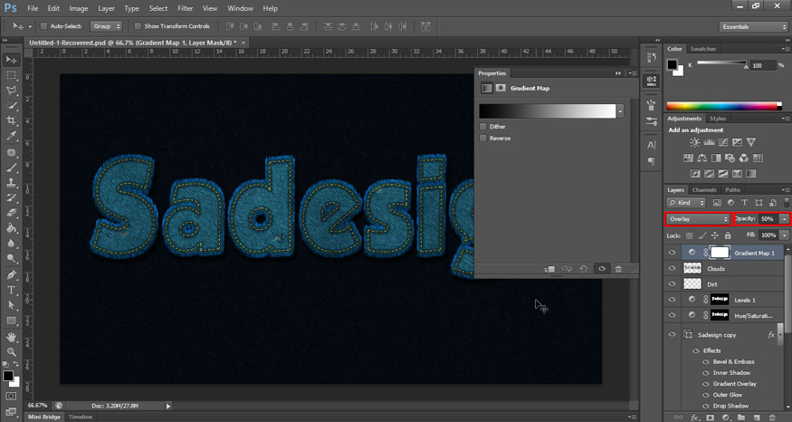Open the Kind layer filter dropdown
Screen dimensions: 792x422
[686, 203]
